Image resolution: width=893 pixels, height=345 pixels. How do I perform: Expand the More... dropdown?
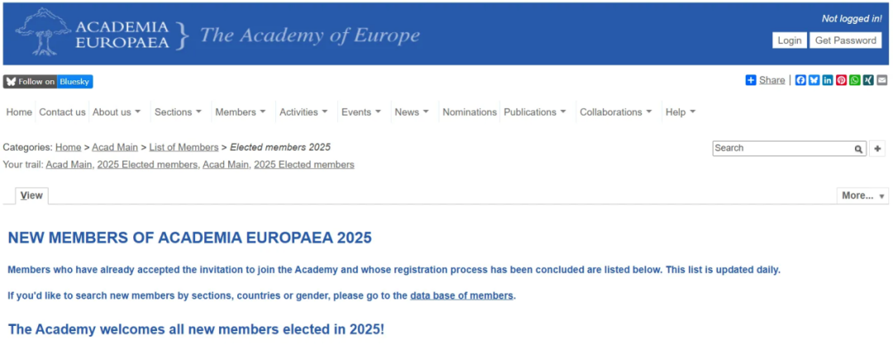click(x=862, y=195)
